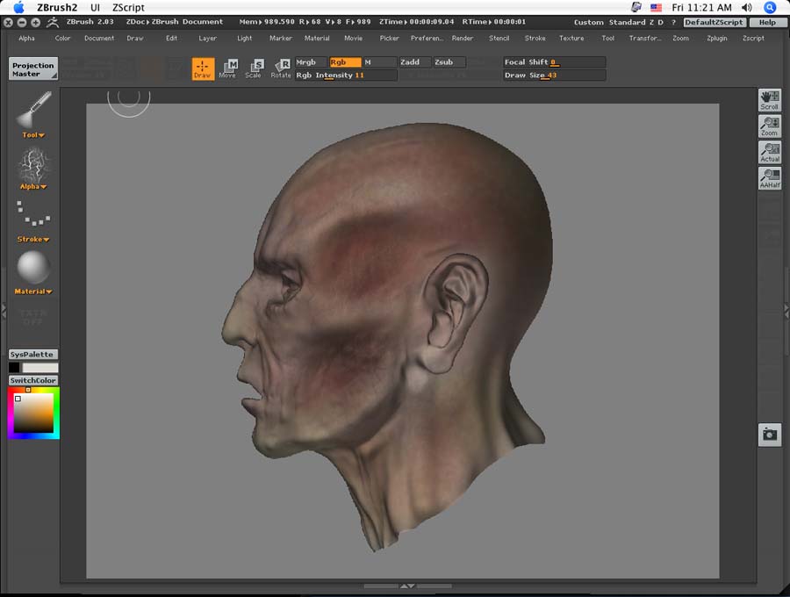Select the Move transform icon
Image resolution: width=790 pixels, height=597 pixels.
pyautogui.click(x=227, y=68)
